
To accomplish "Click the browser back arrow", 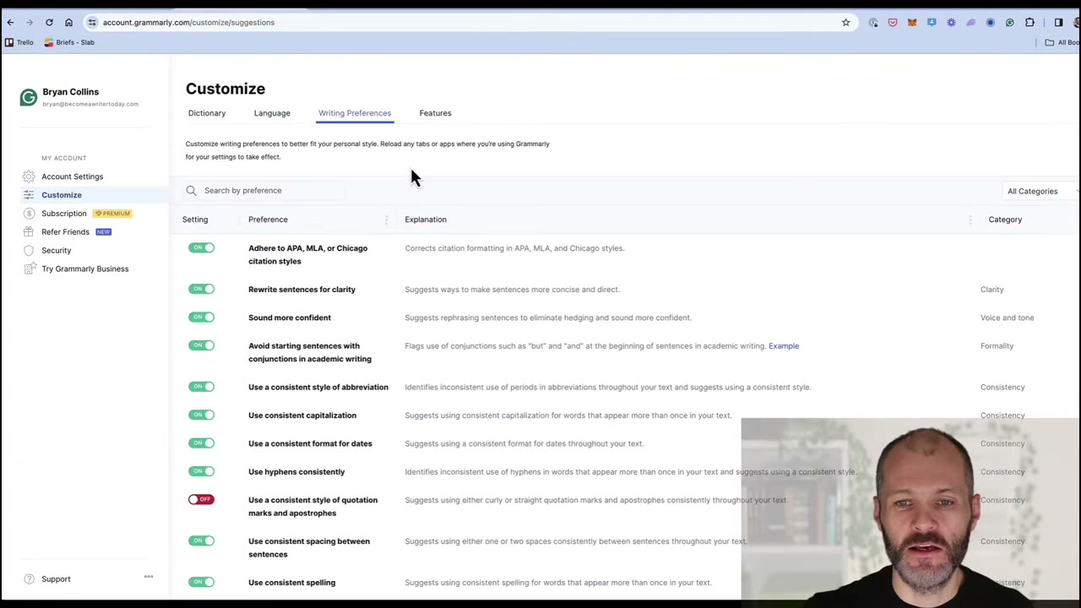I will coord(10,23).
